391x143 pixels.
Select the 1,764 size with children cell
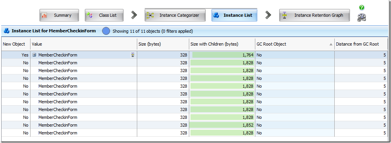point(222,55)
